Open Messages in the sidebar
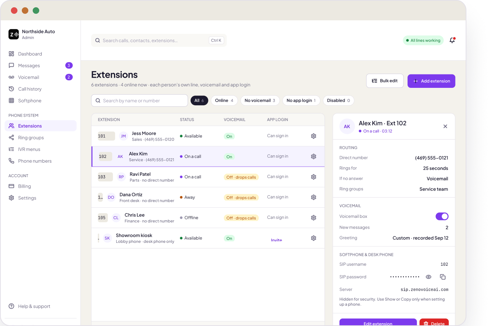 [x=41, y=65]
